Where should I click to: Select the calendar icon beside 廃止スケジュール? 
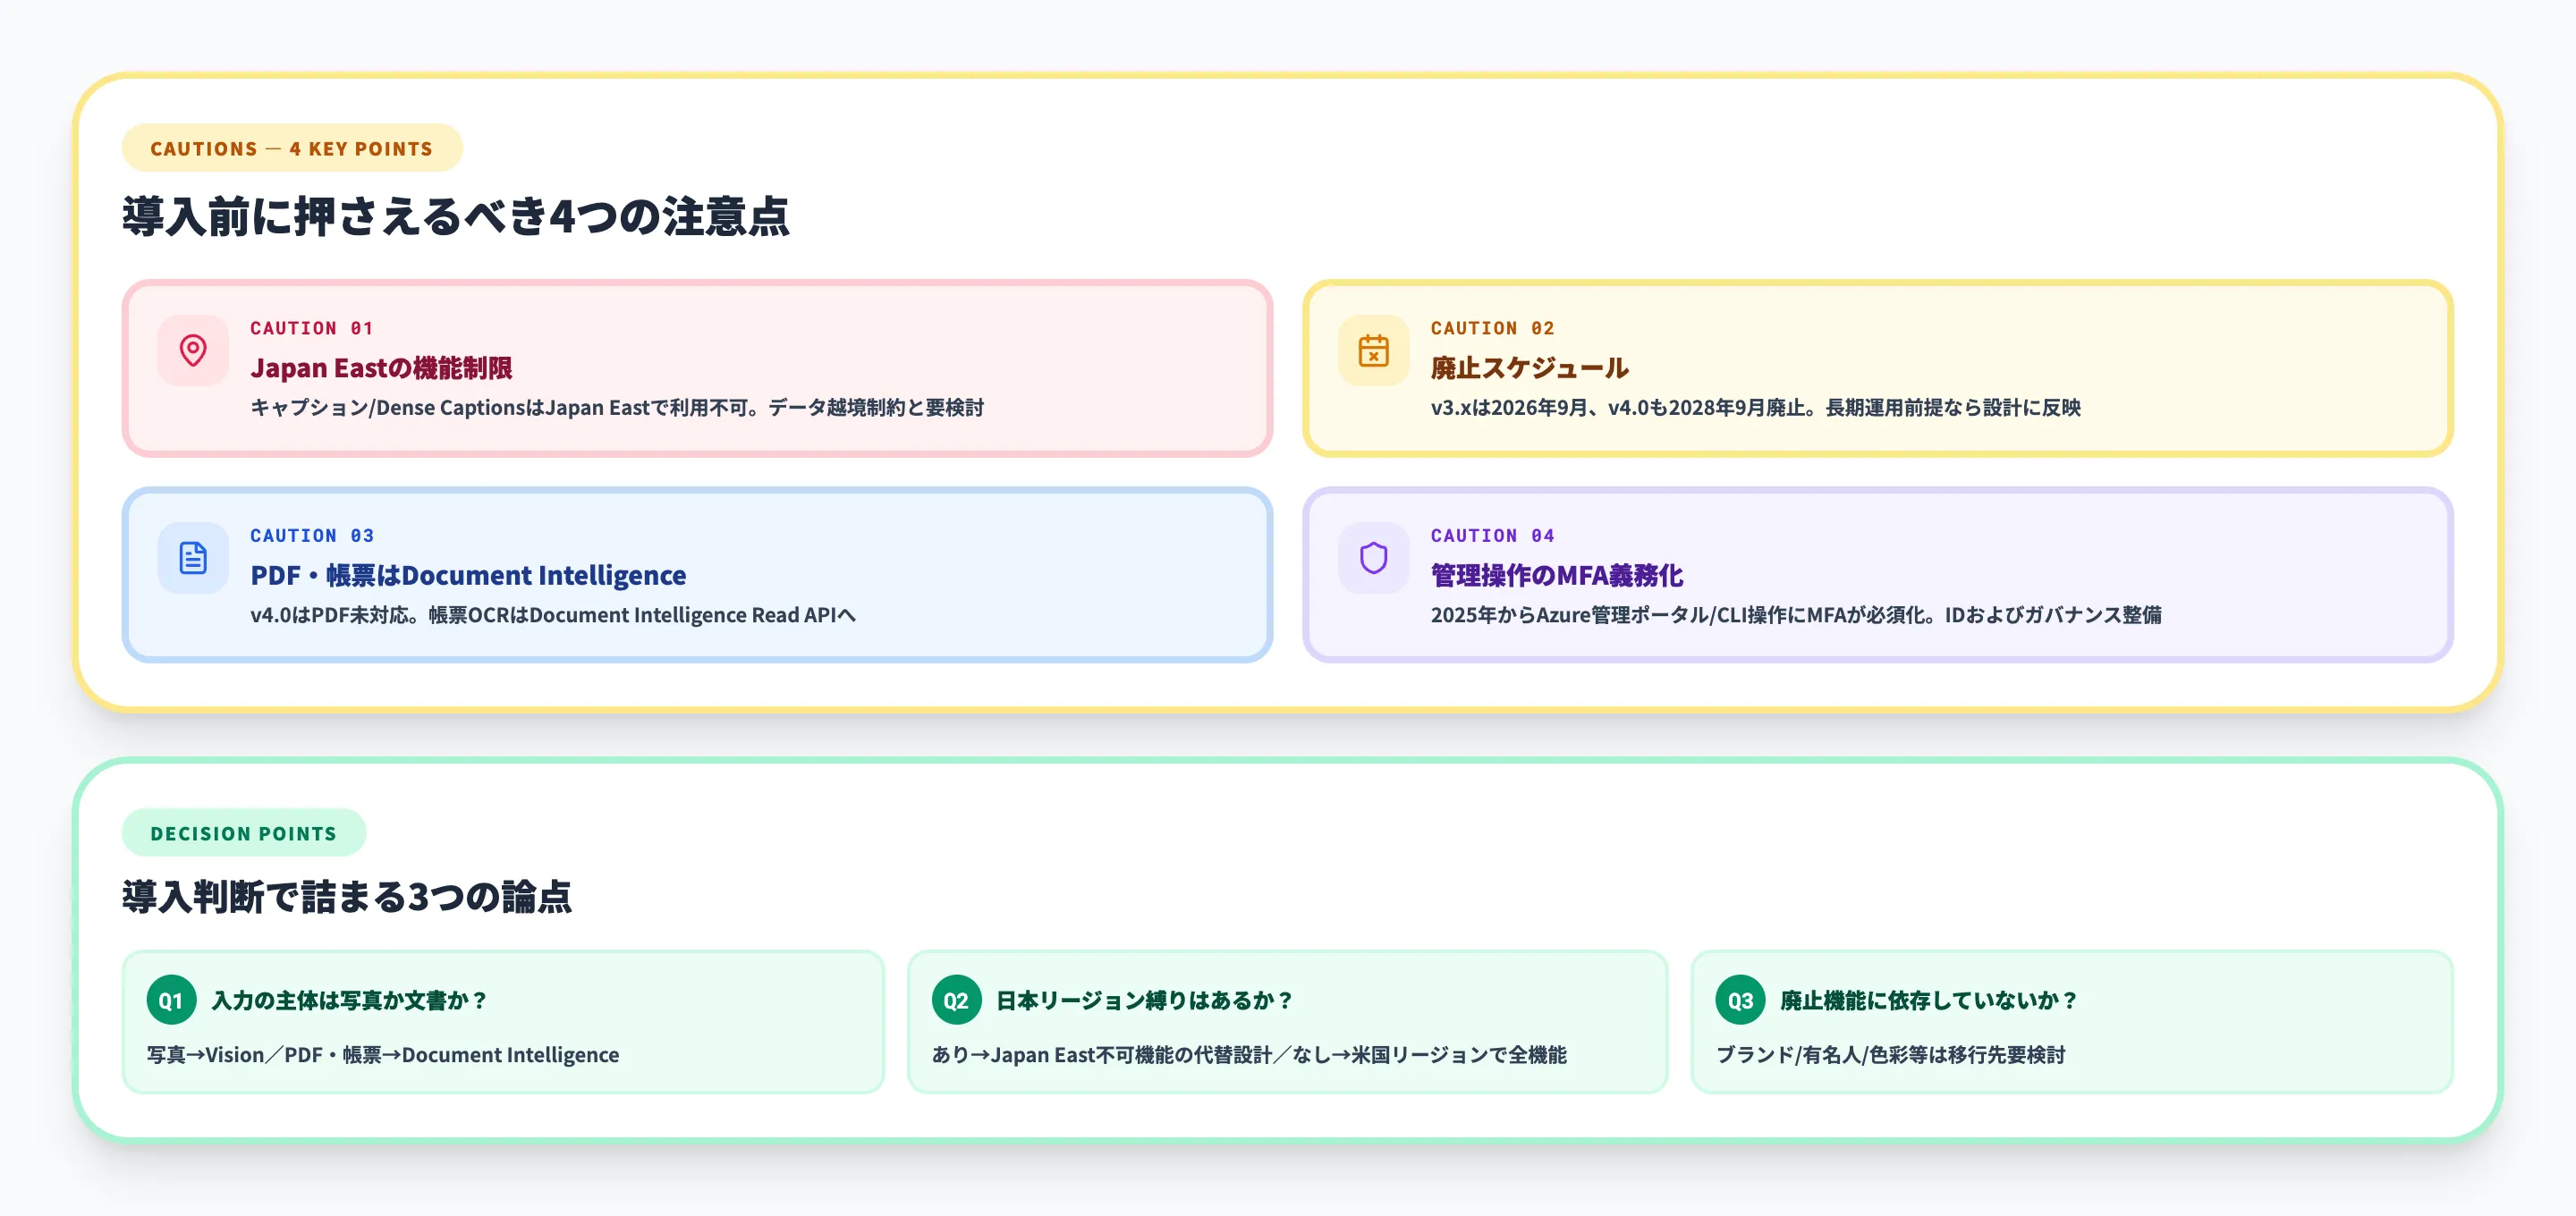pyautogui.click(x=1374, y=352)
